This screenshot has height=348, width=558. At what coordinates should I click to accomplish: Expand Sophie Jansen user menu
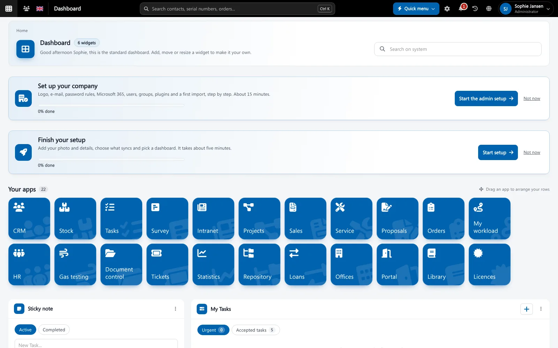tap(526, 9)
